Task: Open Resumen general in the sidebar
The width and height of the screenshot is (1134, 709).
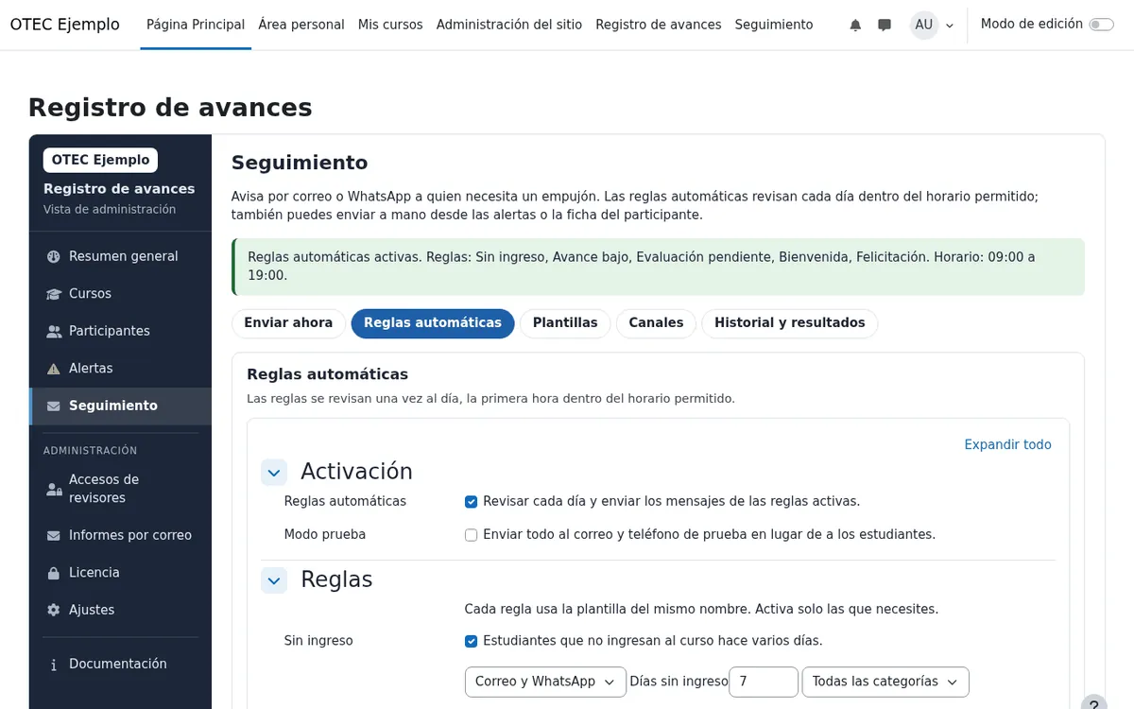Action: (x=121, y=256)
